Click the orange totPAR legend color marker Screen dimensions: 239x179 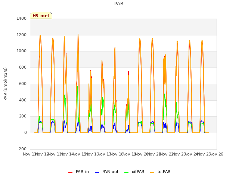152,172
